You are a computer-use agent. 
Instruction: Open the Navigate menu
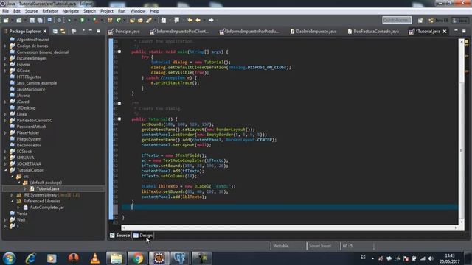coord(71,11)
